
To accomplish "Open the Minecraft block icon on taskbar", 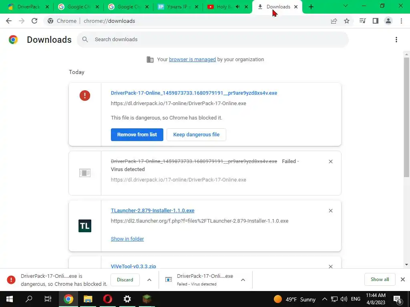I will (x=147, y=299).
